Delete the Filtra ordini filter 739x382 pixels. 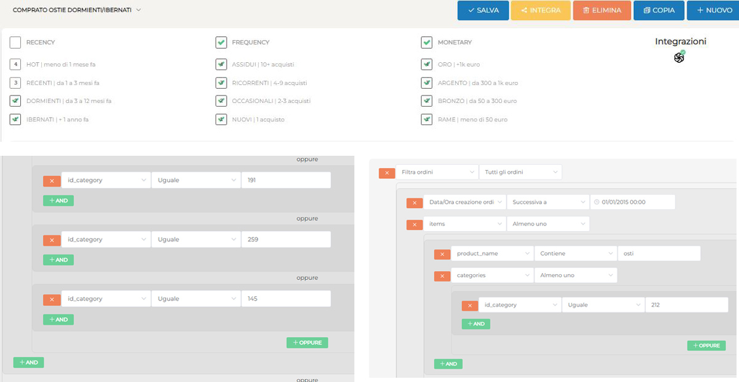click(386, 173)
